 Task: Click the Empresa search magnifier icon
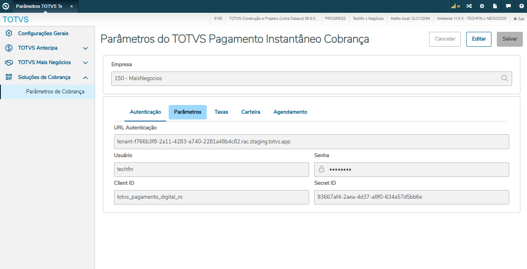[x=504, y=79]
